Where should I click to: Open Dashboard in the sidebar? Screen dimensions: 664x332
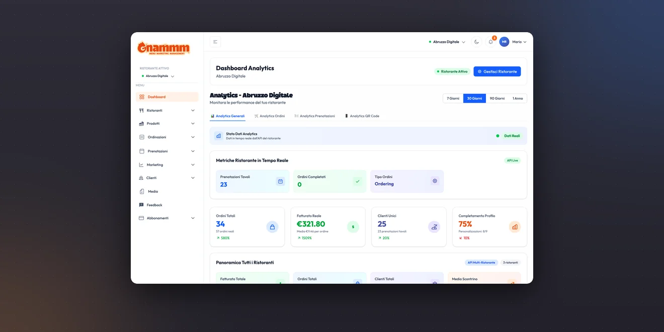(167, 97)
